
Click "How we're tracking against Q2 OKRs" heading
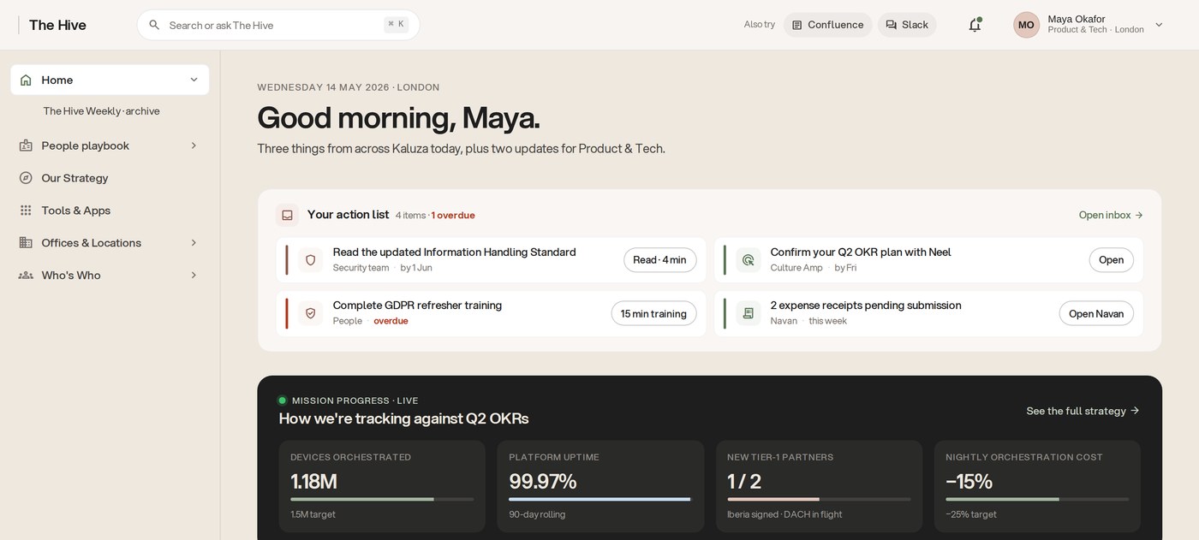pyautogui.click(x=403, y=418)
